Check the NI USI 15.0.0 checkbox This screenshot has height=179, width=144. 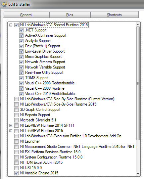coord(16,168)
